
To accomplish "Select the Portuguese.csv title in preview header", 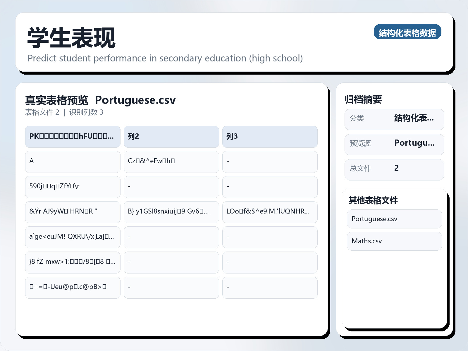I will coord(135,100).
